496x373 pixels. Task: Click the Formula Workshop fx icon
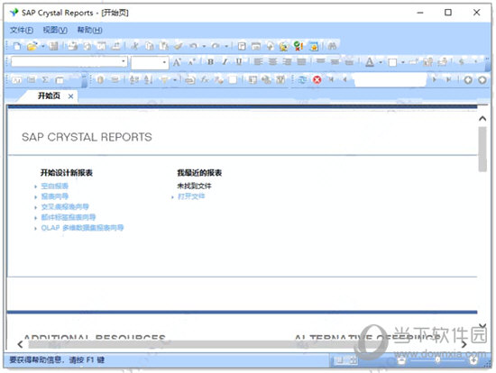(x=205, y=80)
